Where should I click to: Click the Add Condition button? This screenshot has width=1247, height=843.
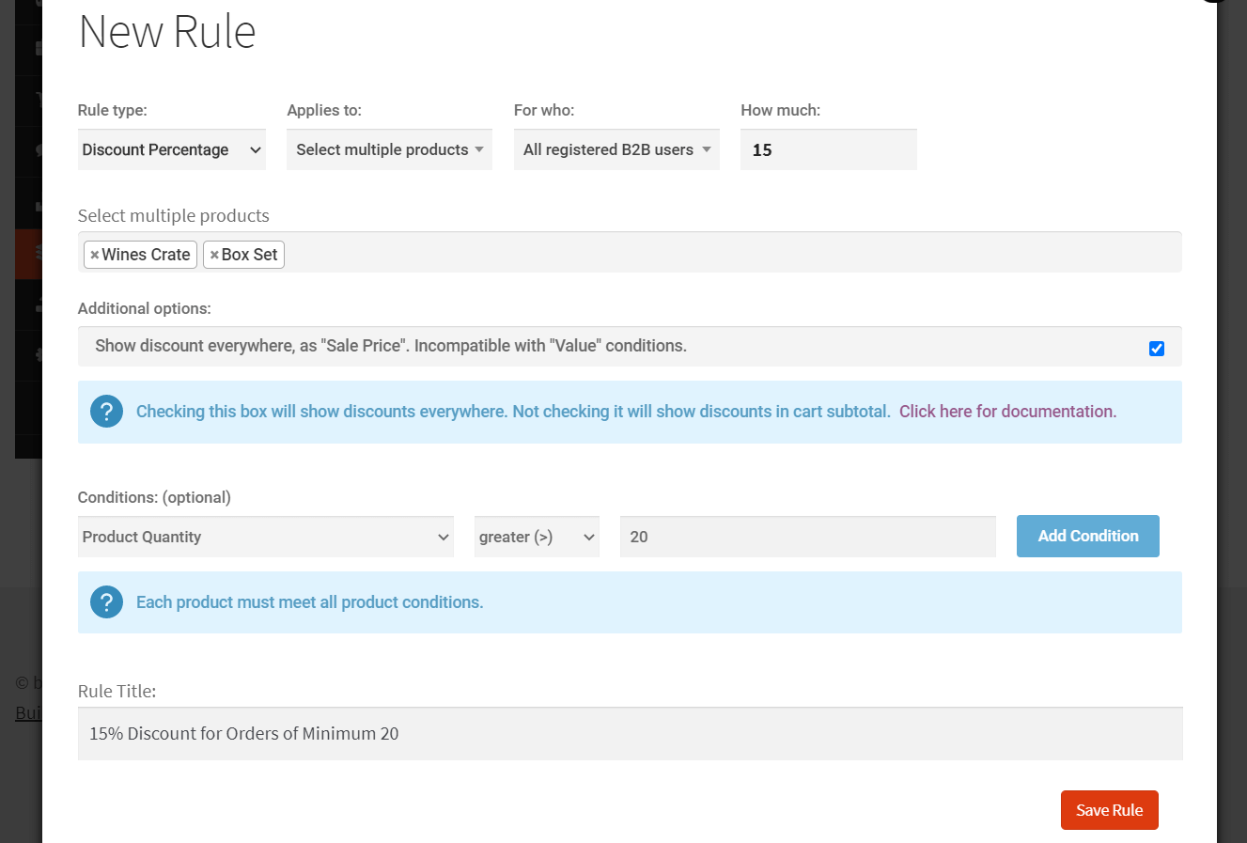pyautogui.click(x=1088, y=536)
